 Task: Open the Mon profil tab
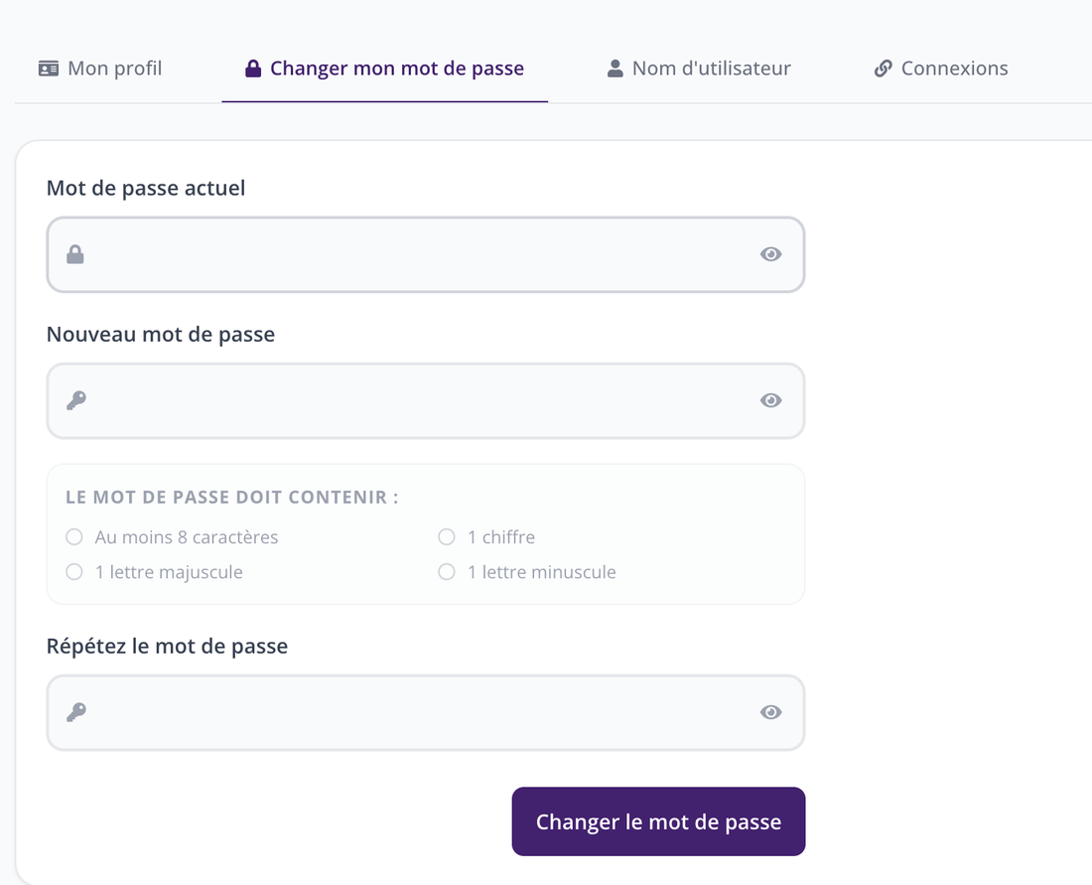[99, 69]
